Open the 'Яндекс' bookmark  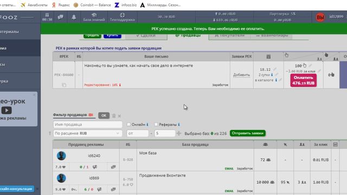coord(61,5)
